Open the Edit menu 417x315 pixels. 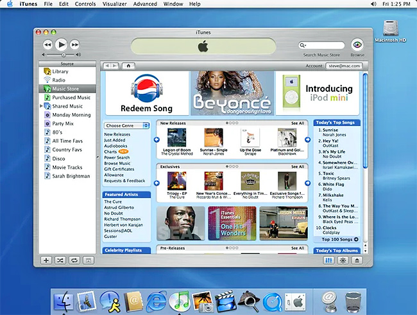point(64,4)
